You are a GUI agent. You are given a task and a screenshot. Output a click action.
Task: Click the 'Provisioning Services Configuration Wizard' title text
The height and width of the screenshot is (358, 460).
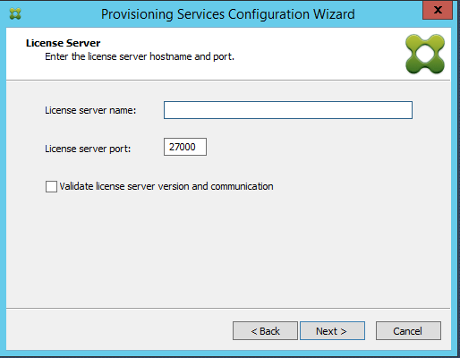point(228,14)
